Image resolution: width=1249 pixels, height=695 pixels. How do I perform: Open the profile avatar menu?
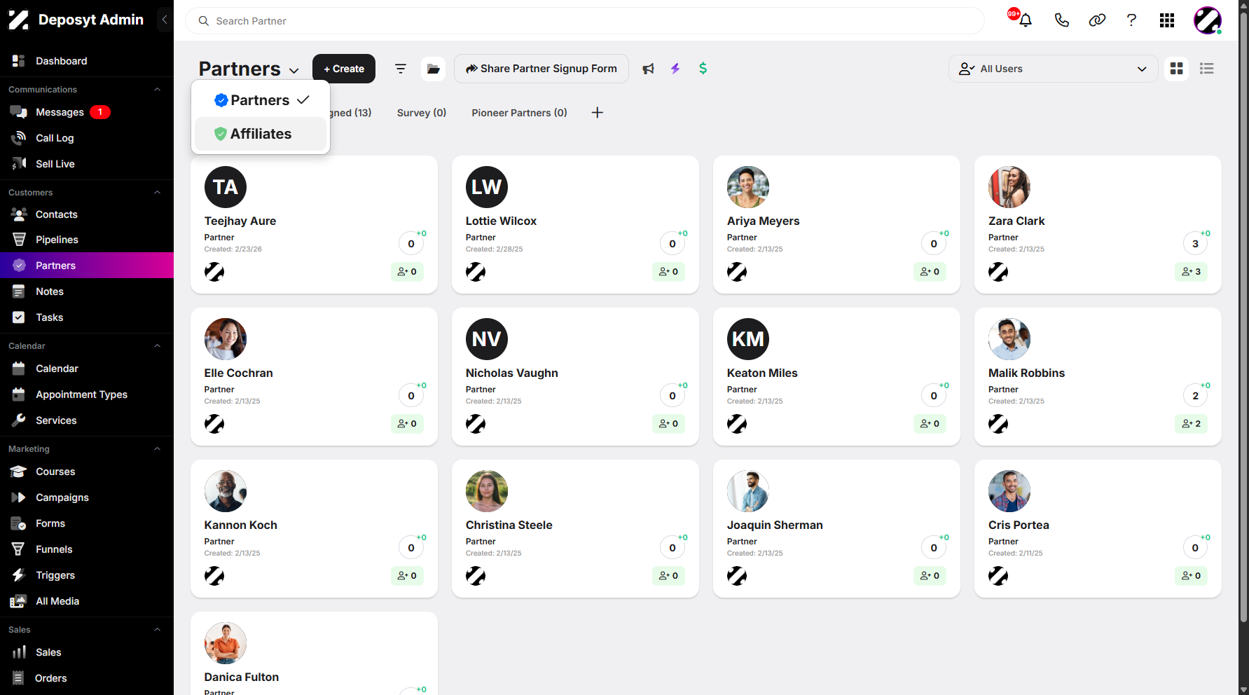pos(1208,20)
